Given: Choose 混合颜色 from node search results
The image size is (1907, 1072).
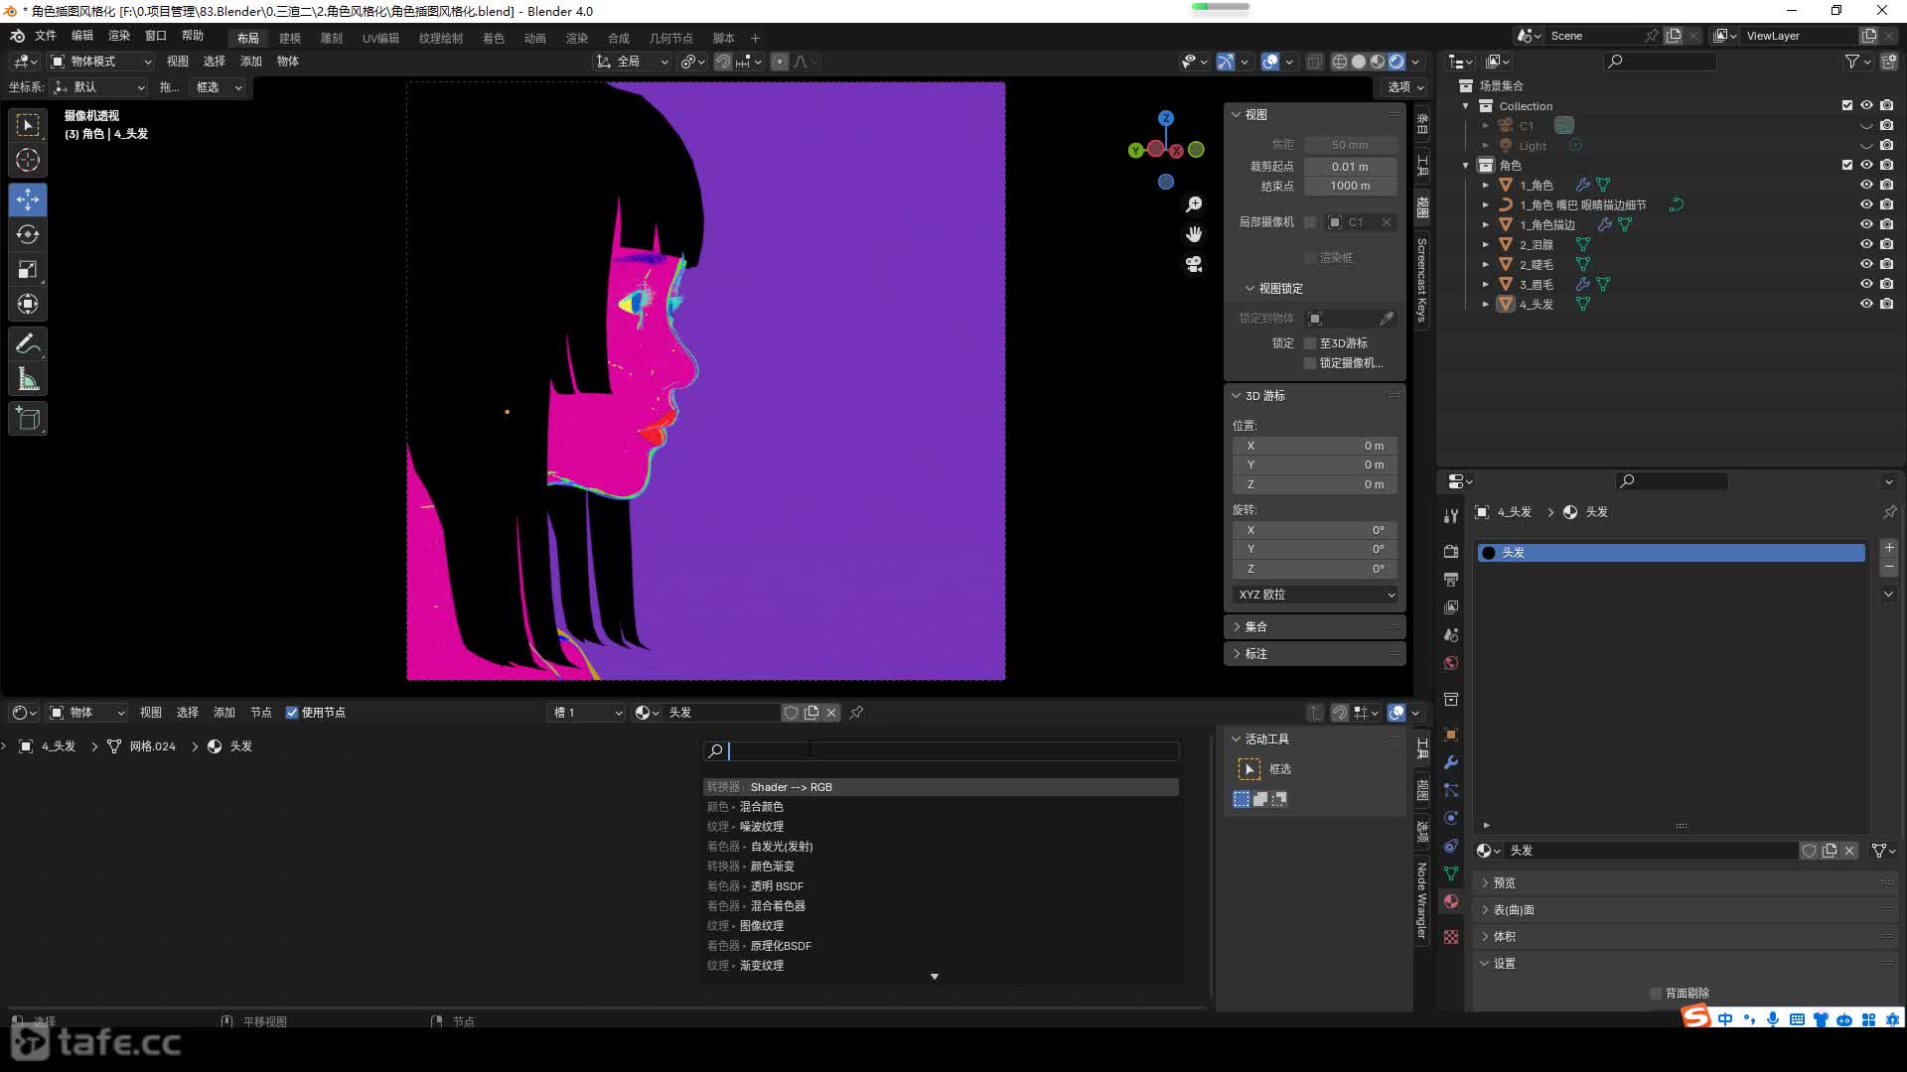Looking at the screenshot, I should click(x=941, y=807).
